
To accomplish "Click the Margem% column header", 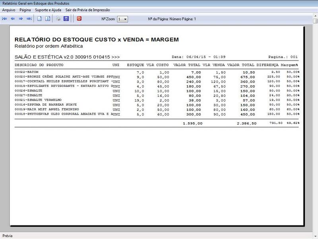I will (289, 65).
